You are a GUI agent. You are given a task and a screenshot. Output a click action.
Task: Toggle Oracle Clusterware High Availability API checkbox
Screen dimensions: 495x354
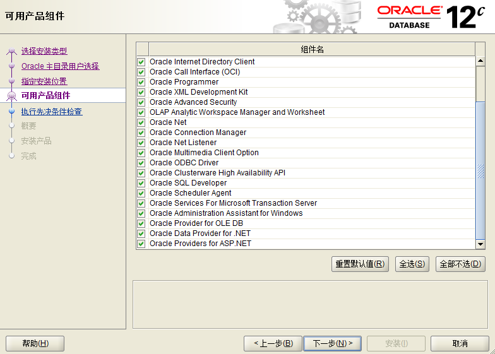pyautogui.click(x=141, y=173)
